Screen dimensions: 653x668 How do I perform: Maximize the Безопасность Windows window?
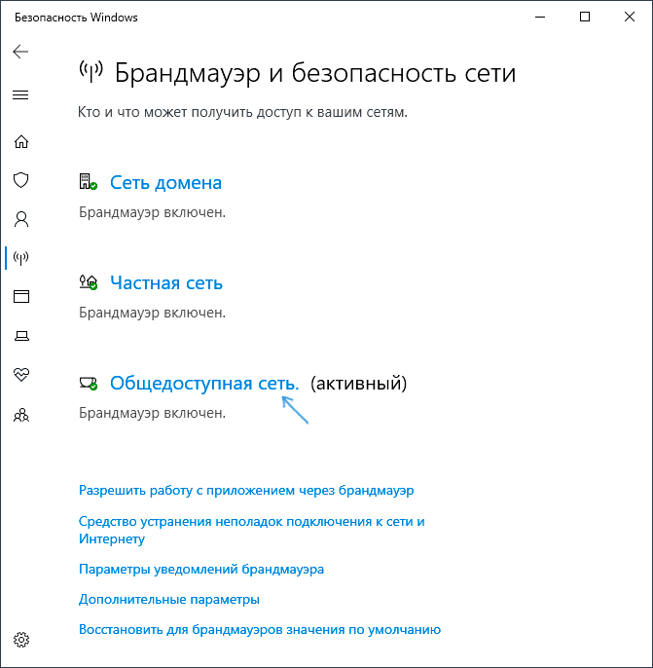pos(585,18)
